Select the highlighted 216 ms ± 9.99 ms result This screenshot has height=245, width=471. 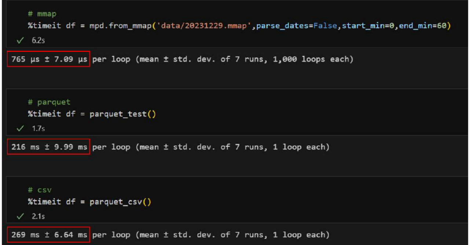coord(48,147)
